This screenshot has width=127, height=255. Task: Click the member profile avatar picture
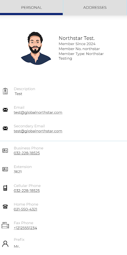coord(36,48)
